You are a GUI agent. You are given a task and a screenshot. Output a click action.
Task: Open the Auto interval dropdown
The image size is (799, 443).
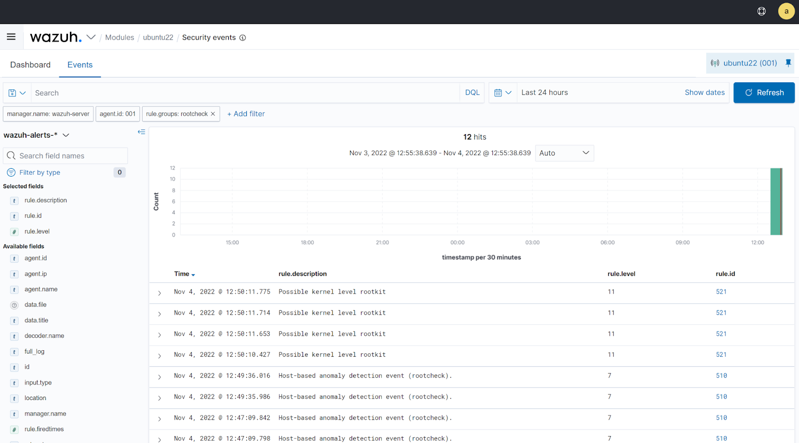(x=564, y=153)
